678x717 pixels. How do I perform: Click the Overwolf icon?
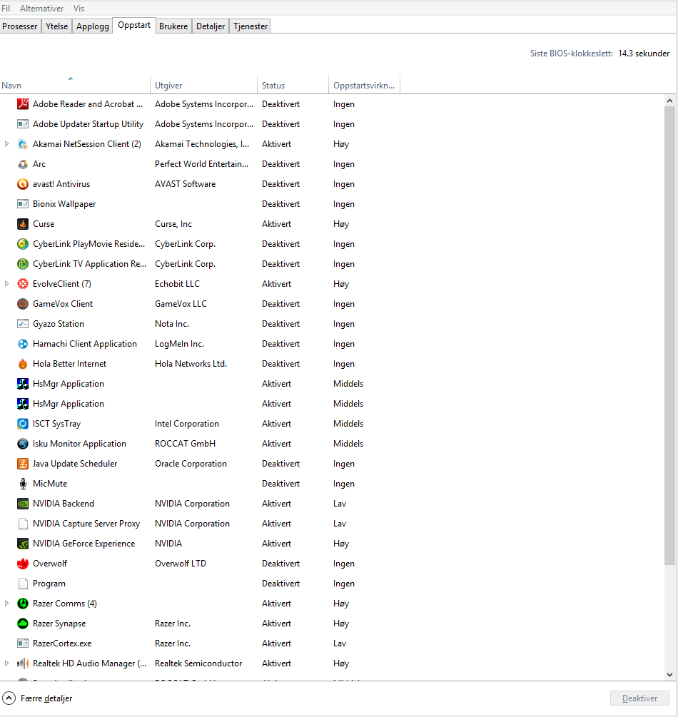[x=23, y=564]
